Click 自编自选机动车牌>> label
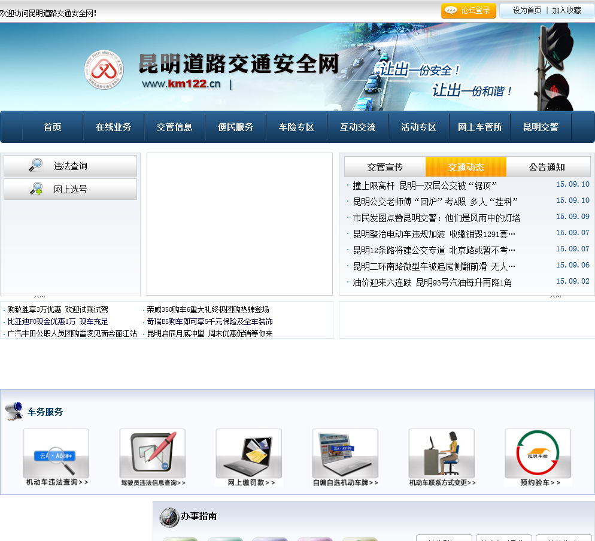This screenshot has width=595, height=541. [345, 482]
